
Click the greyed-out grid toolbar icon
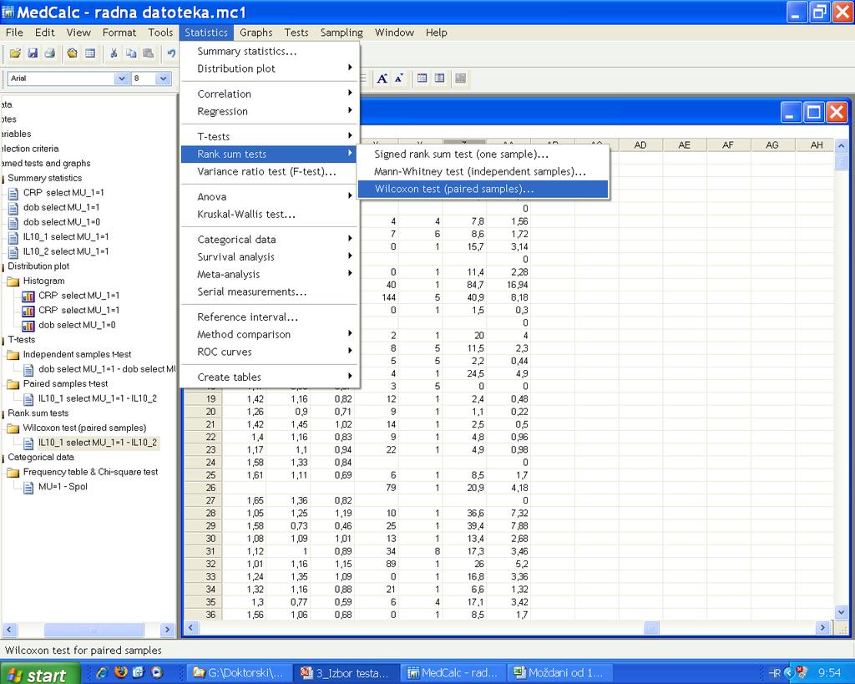point(461,79)
